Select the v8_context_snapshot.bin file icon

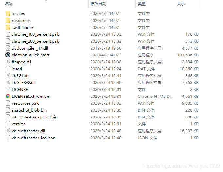pyautogui.click(x=8, y=117)
